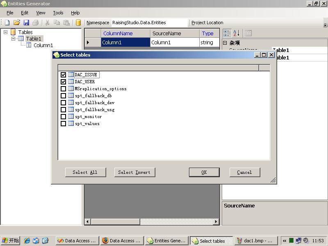Viewport: 328px width, 246px height.
Task: Collapse the Tables root tree node
Action: pyautogui.click(x=6, y=32)
